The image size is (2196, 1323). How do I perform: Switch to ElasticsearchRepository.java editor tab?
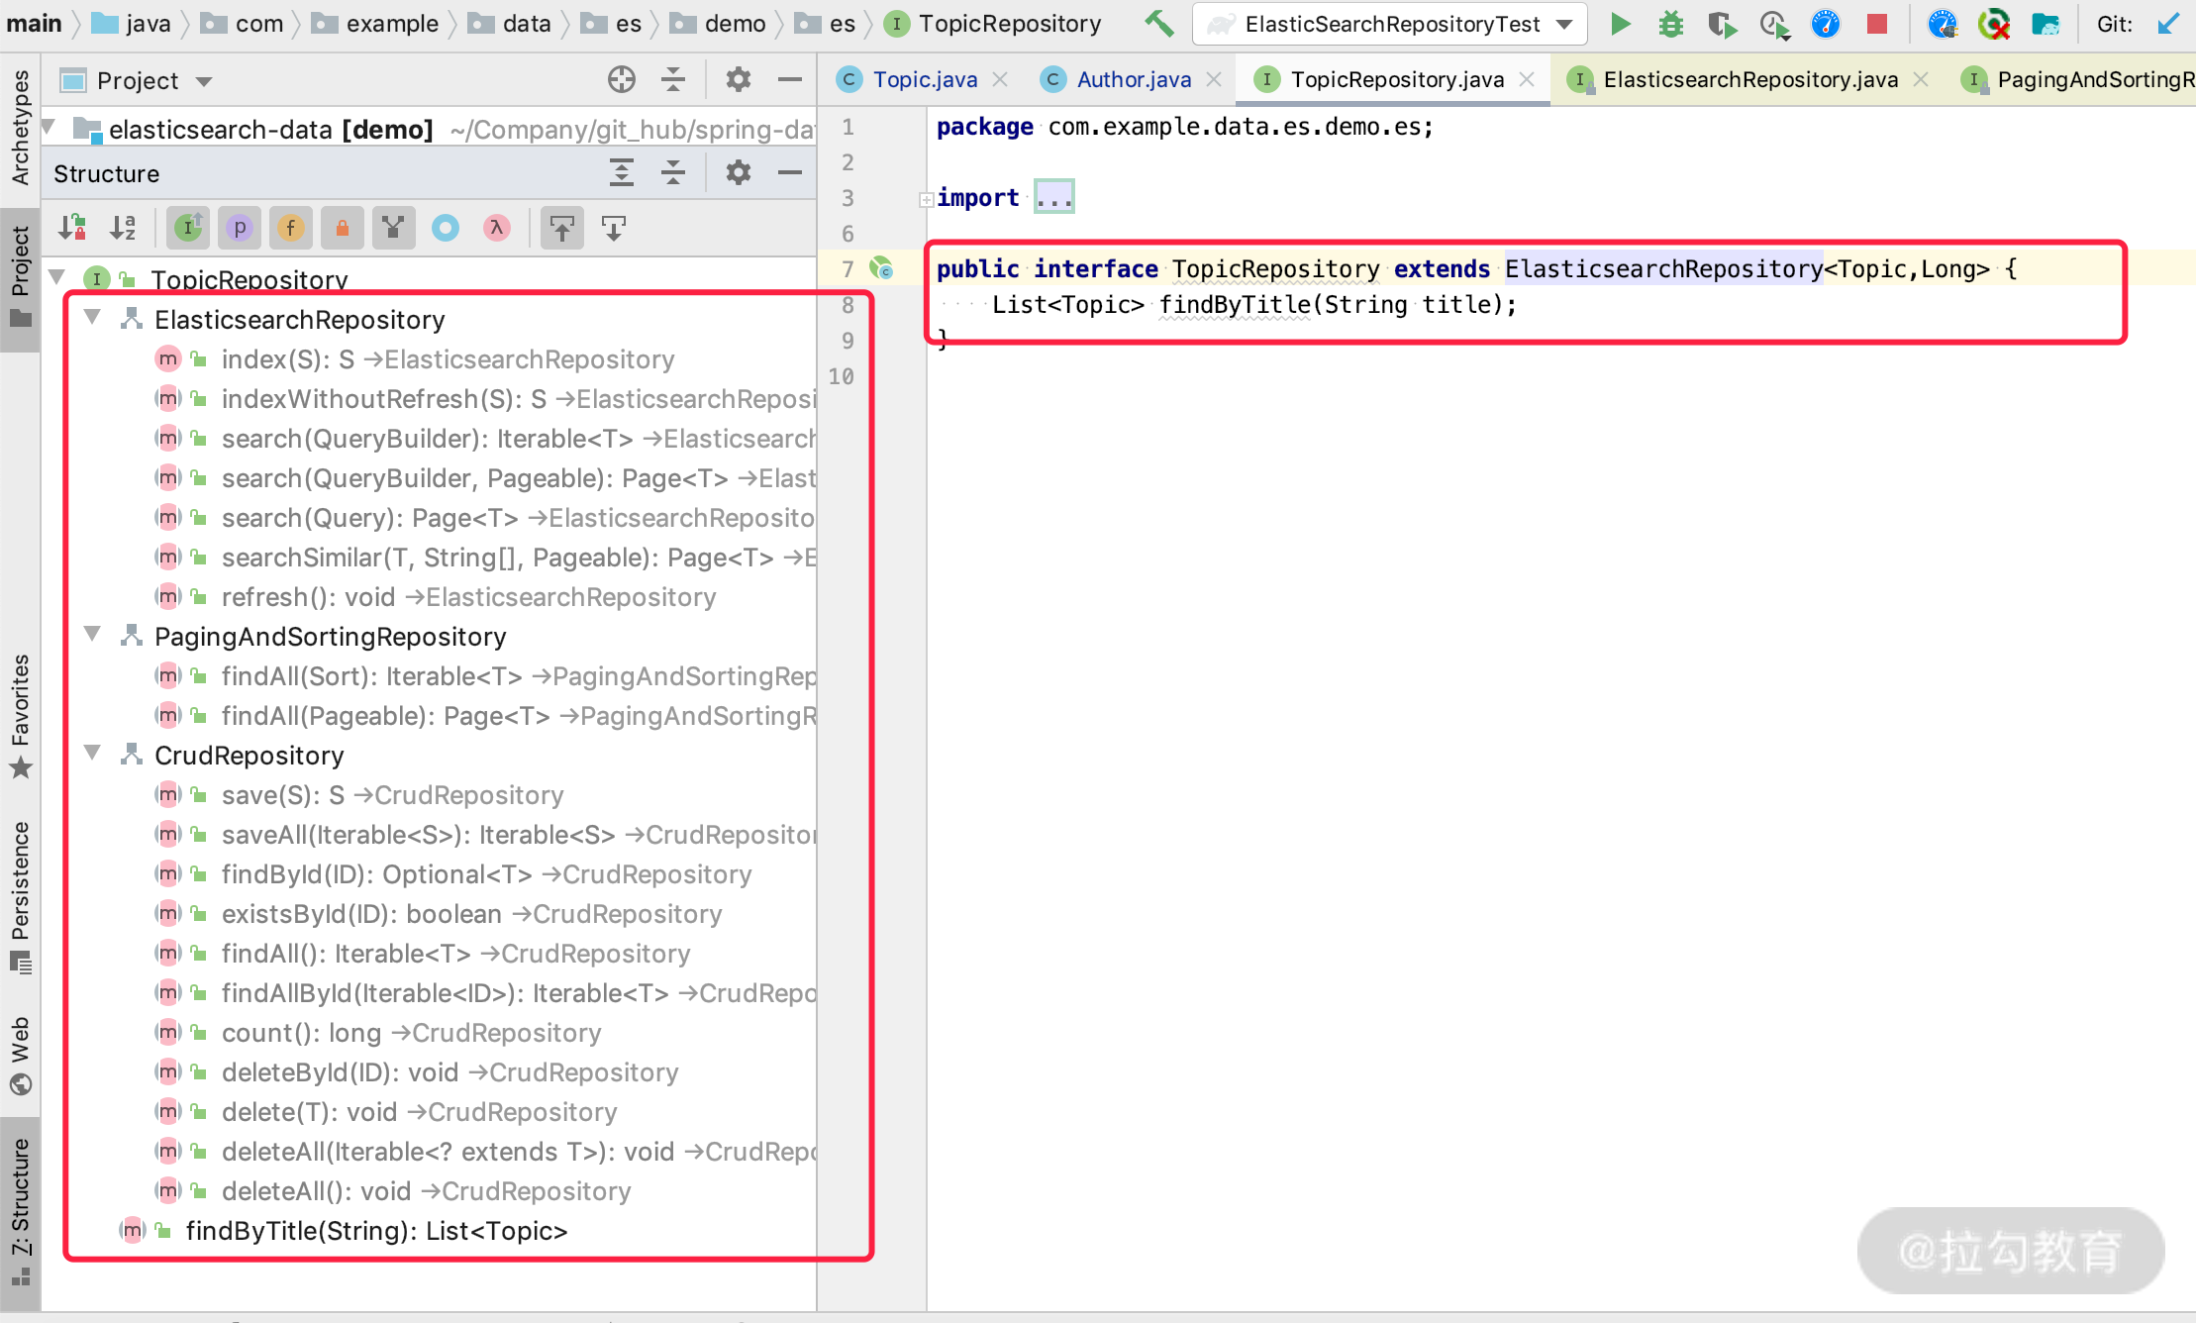tap(1749, 80)
